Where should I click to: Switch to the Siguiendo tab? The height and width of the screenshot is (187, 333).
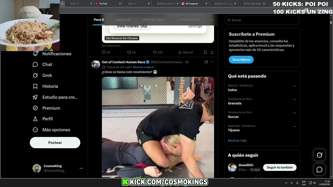click(x=123, y=20)
